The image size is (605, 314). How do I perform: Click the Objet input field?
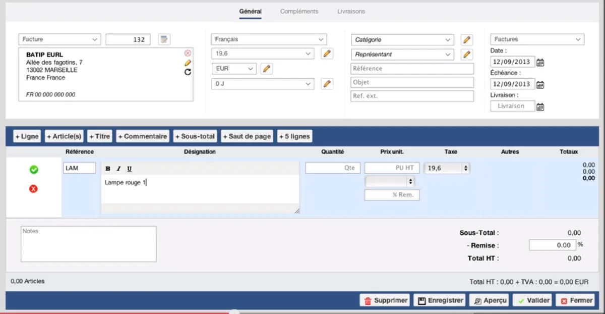coord(412,82)
